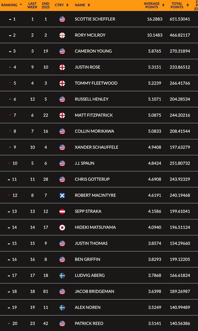Open Tommy Fleetwood's player profile link
Image resolution: width=198 pixels, height=331 pixels.
(96, 83)
